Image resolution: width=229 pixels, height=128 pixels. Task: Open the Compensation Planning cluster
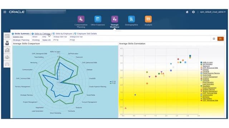(x=81, y=22)
